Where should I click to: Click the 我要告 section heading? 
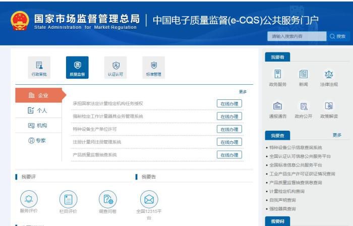click(x=149, y=177)
